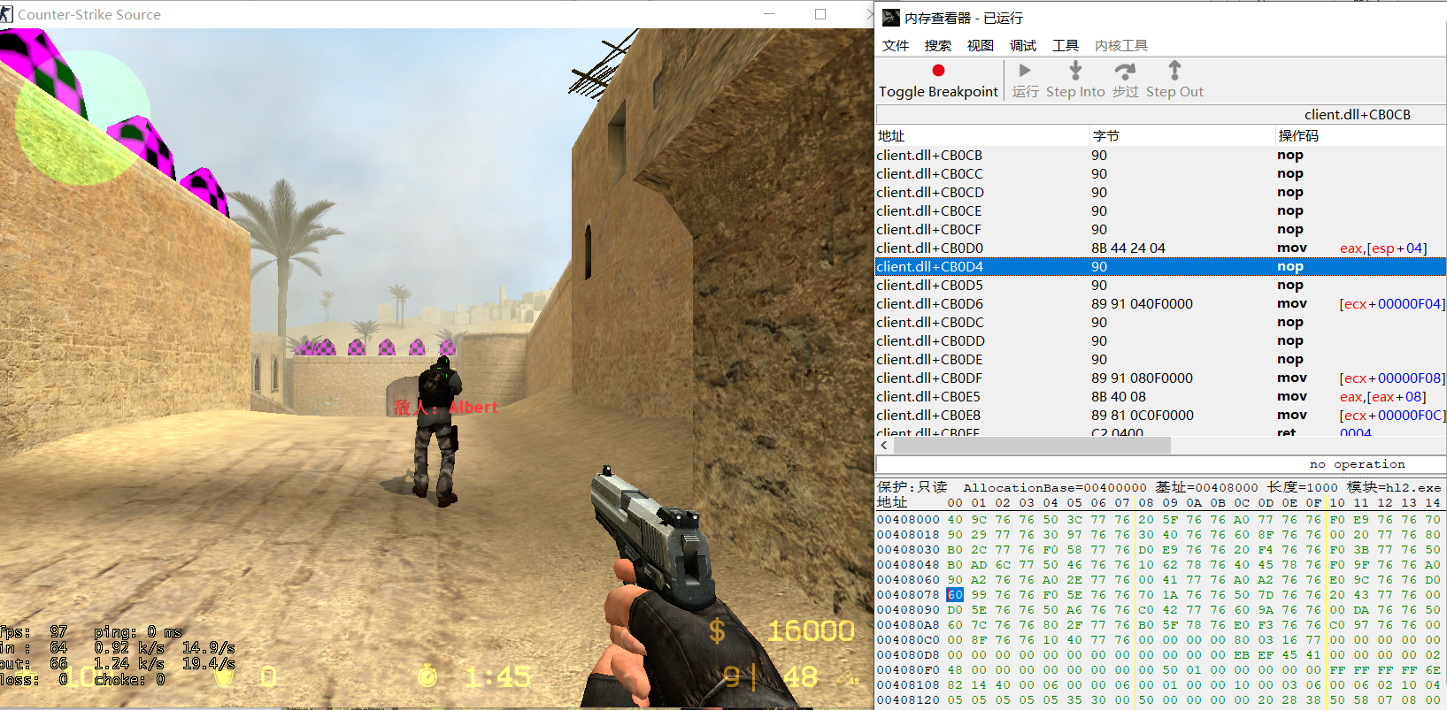Click the Counter-Strike Source title bar icon
1447x710 pixels.
7,14
